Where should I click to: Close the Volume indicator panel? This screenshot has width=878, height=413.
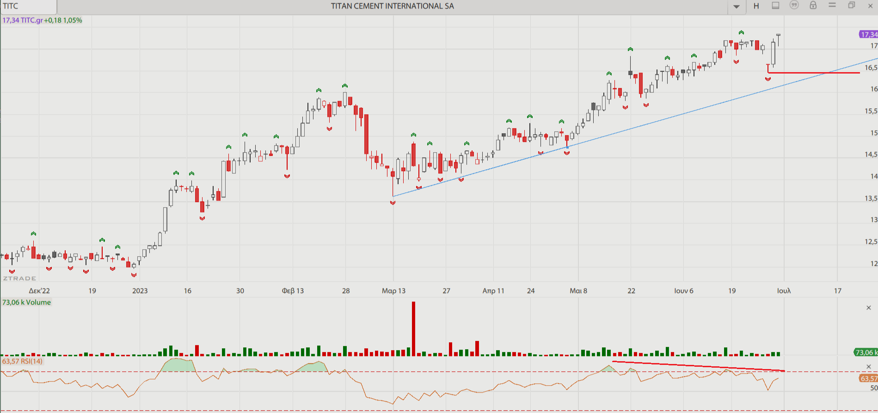[868, 308]
